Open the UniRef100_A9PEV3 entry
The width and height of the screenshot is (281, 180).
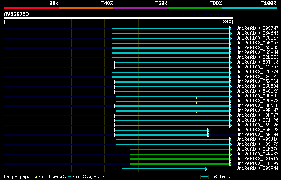[x=257, y=101]
